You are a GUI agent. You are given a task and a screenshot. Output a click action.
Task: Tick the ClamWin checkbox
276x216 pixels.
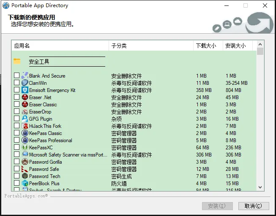17,82
